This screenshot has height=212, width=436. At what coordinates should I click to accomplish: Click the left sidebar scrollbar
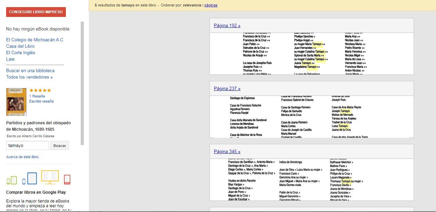pos(82,83)
